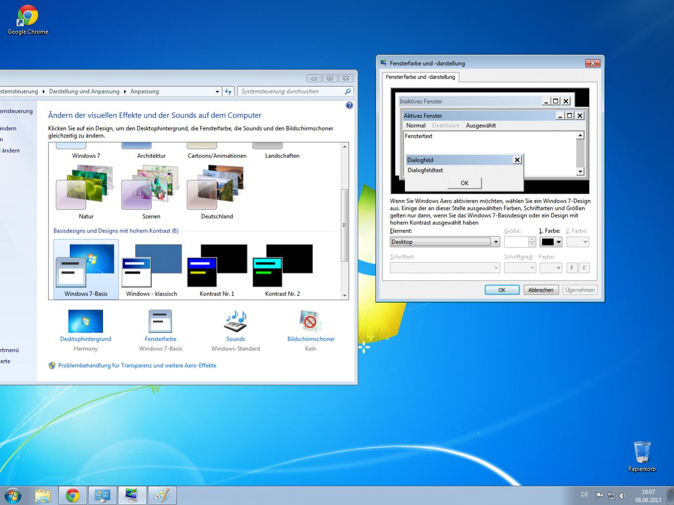Open the Schriftart dropdown
This screenshot has height=505, width=674.
pos(445,268)
